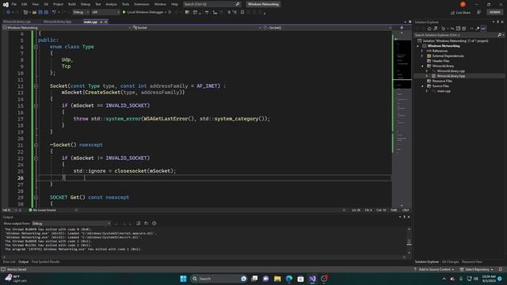Collapse the ~Socket destructor code block
The image size is (507, 285).
point(36,145)
